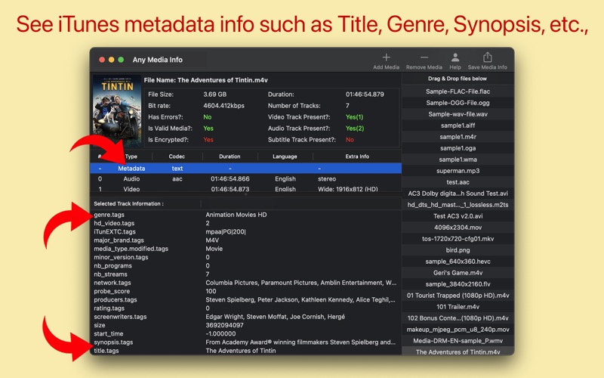604x378 pixels.
Task: Click the Bit rate value 4604.412kbps
Action: coord(223,106)
